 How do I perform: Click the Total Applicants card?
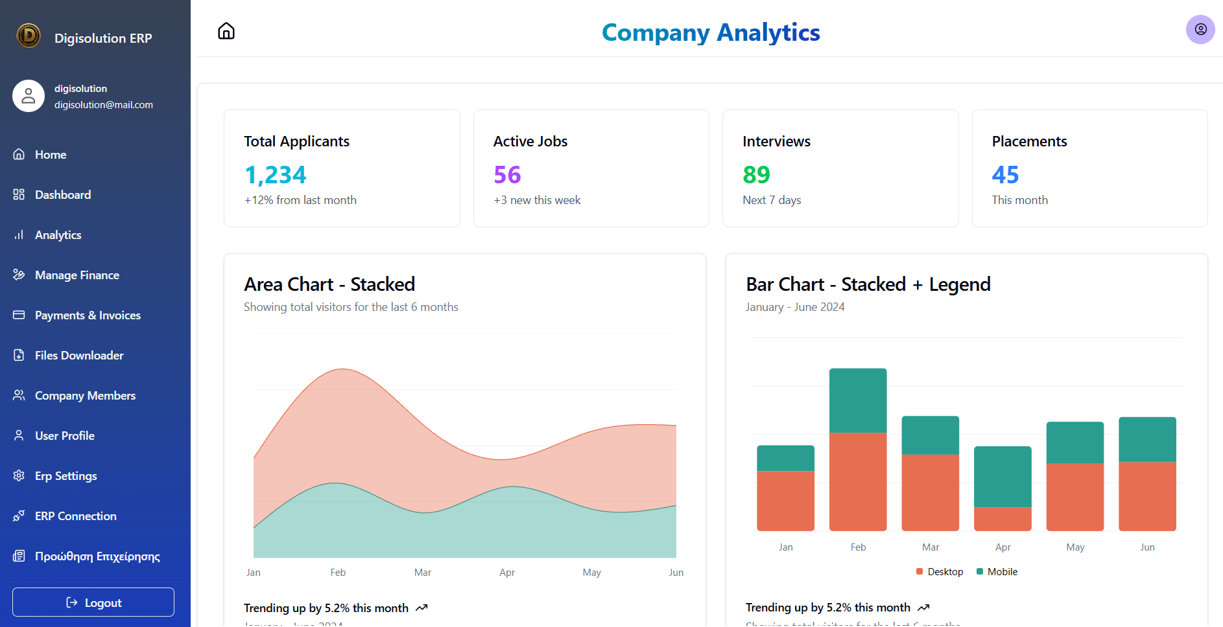[x=342, y=168]
